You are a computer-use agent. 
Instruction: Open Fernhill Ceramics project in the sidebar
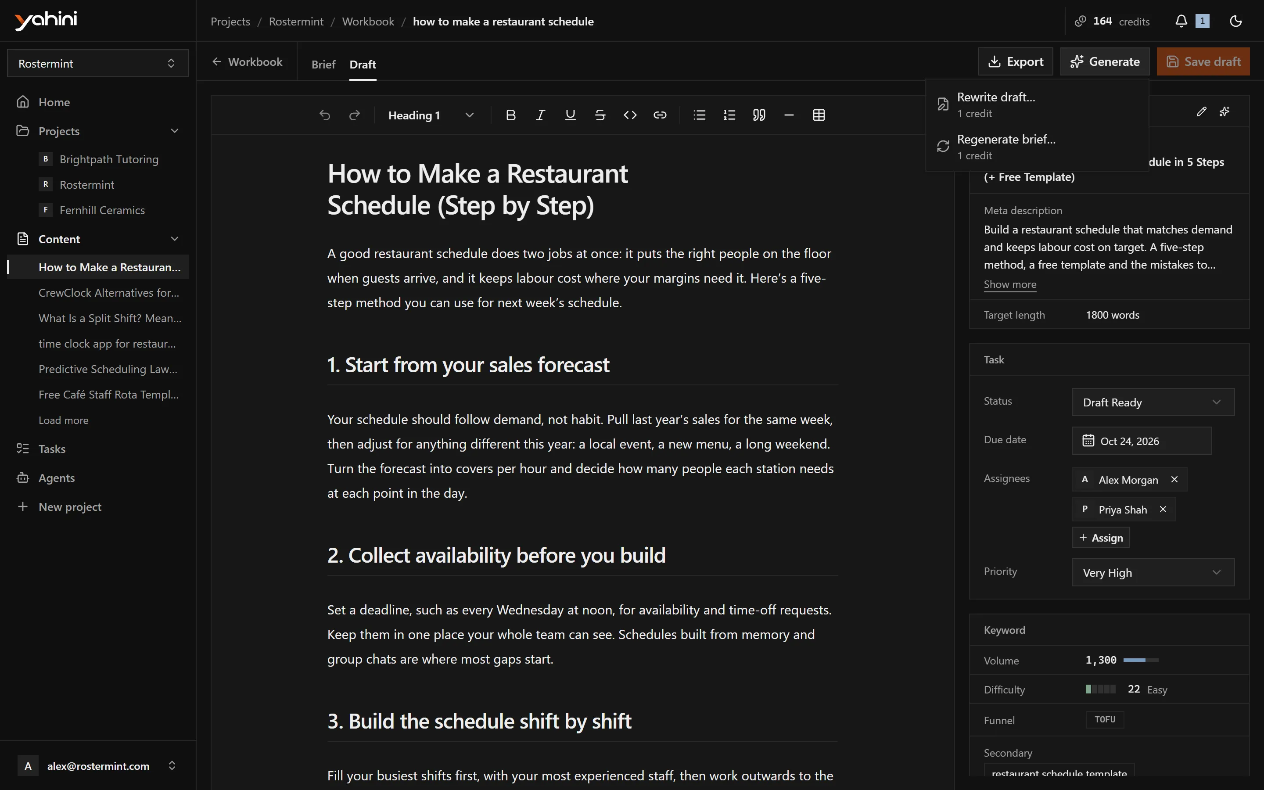[102, 210]
